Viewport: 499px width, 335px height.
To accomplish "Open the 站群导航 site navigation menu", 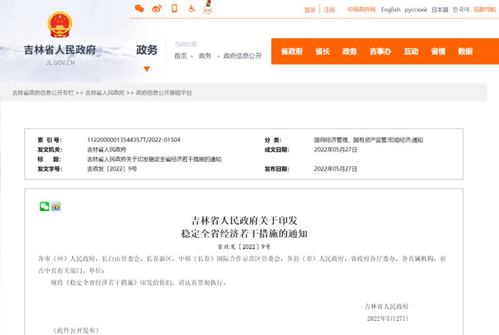I will click(x=485, y=9).
